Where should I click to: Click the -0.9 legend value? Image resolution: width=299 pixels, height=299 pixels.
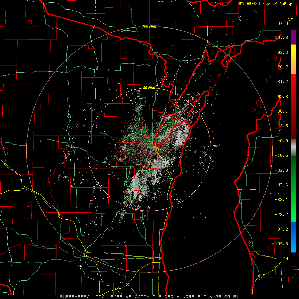[x=283, y=141]
